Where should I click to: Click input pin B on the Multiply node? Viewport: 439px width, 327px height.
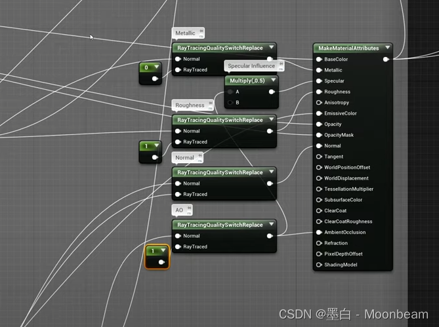[230, 103]
